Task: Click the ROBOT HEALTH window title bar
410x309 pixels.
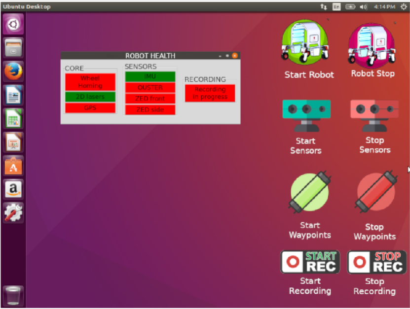Action: [x=150, y=56]
